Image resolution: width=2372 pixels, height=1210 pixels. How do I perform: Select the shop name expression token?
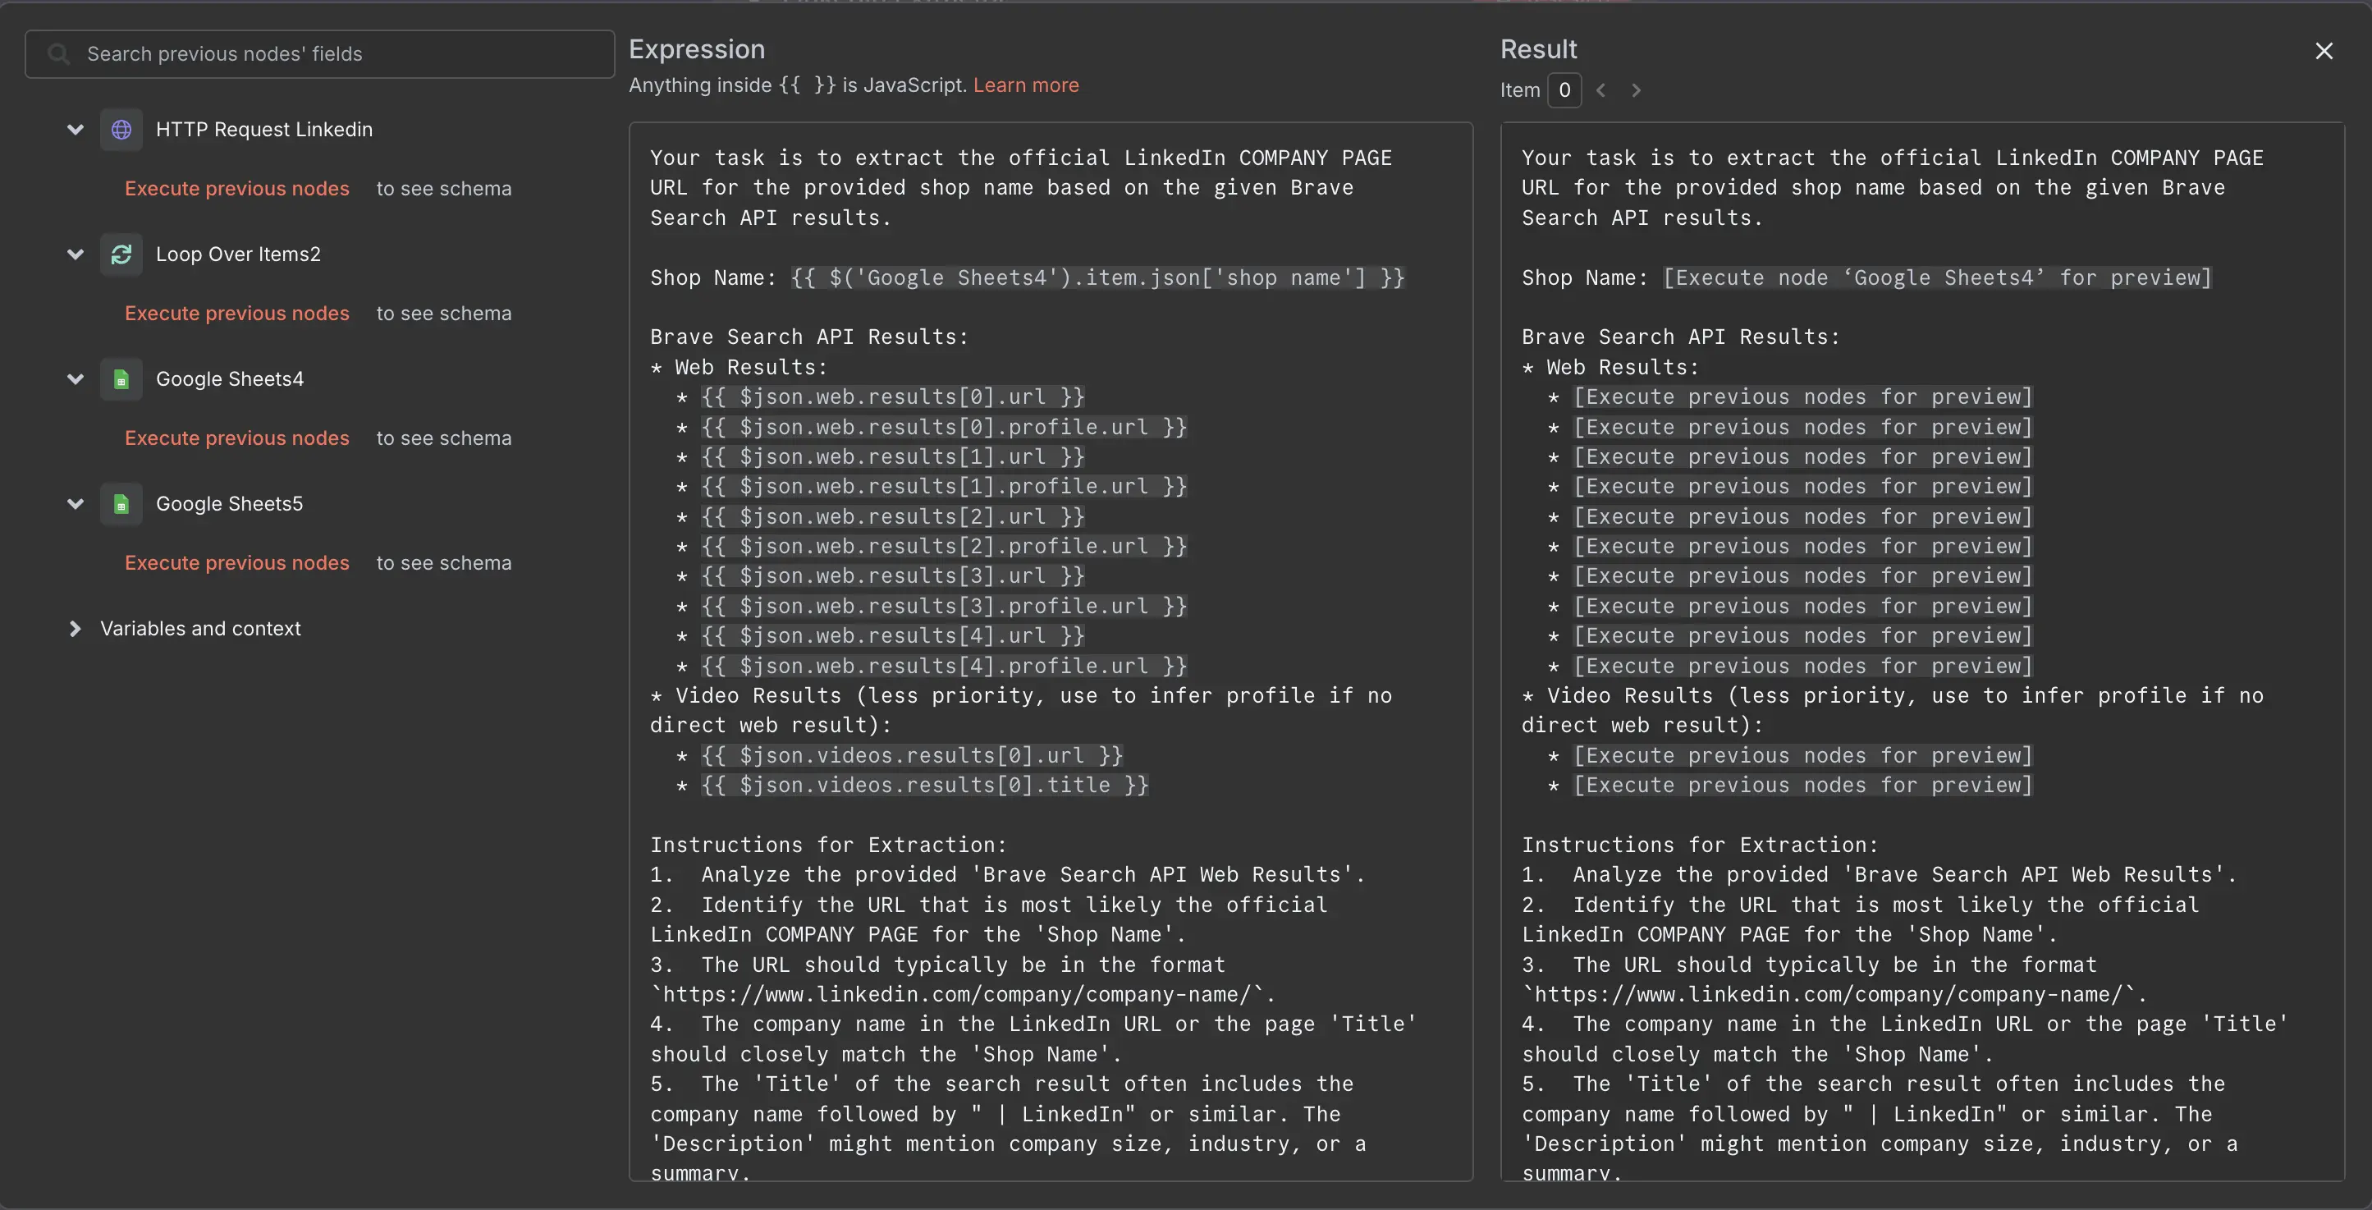(x=1097, y=277)
